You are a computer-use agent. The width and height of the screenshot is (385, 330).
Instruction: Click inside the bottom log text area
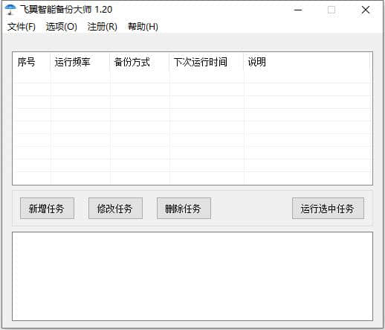(192, 276)
